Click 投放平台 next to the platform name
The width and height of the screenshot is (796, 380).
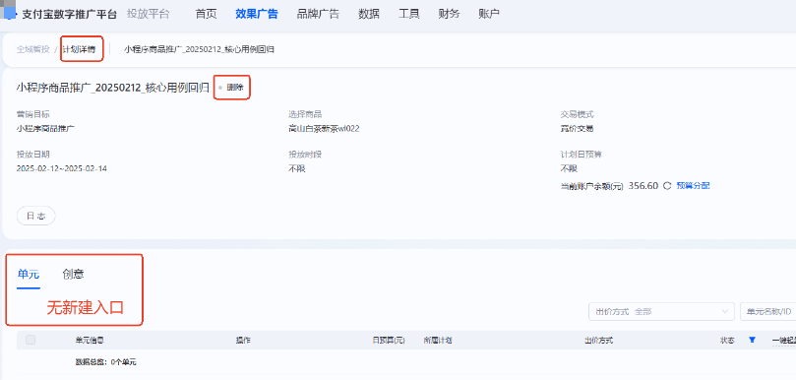click(149, 14)
